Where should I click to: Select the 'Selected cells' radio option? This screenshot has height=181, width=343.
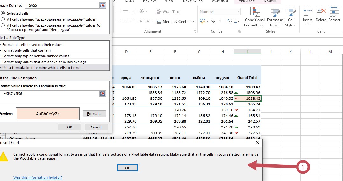[x=3, y=13]
